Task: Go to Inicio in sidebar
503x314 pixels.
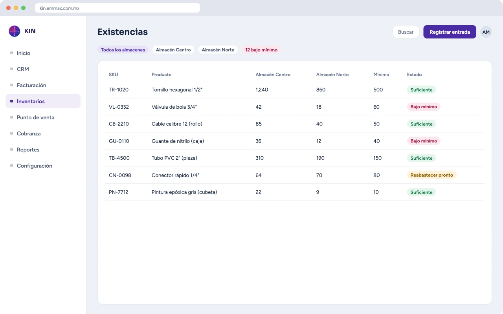Action: click(x=43, y=53)
